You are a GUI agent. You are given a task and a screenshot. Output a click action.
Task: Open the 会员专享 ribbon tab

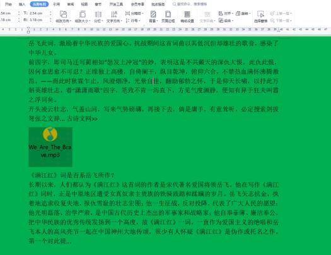pos(137,4)
